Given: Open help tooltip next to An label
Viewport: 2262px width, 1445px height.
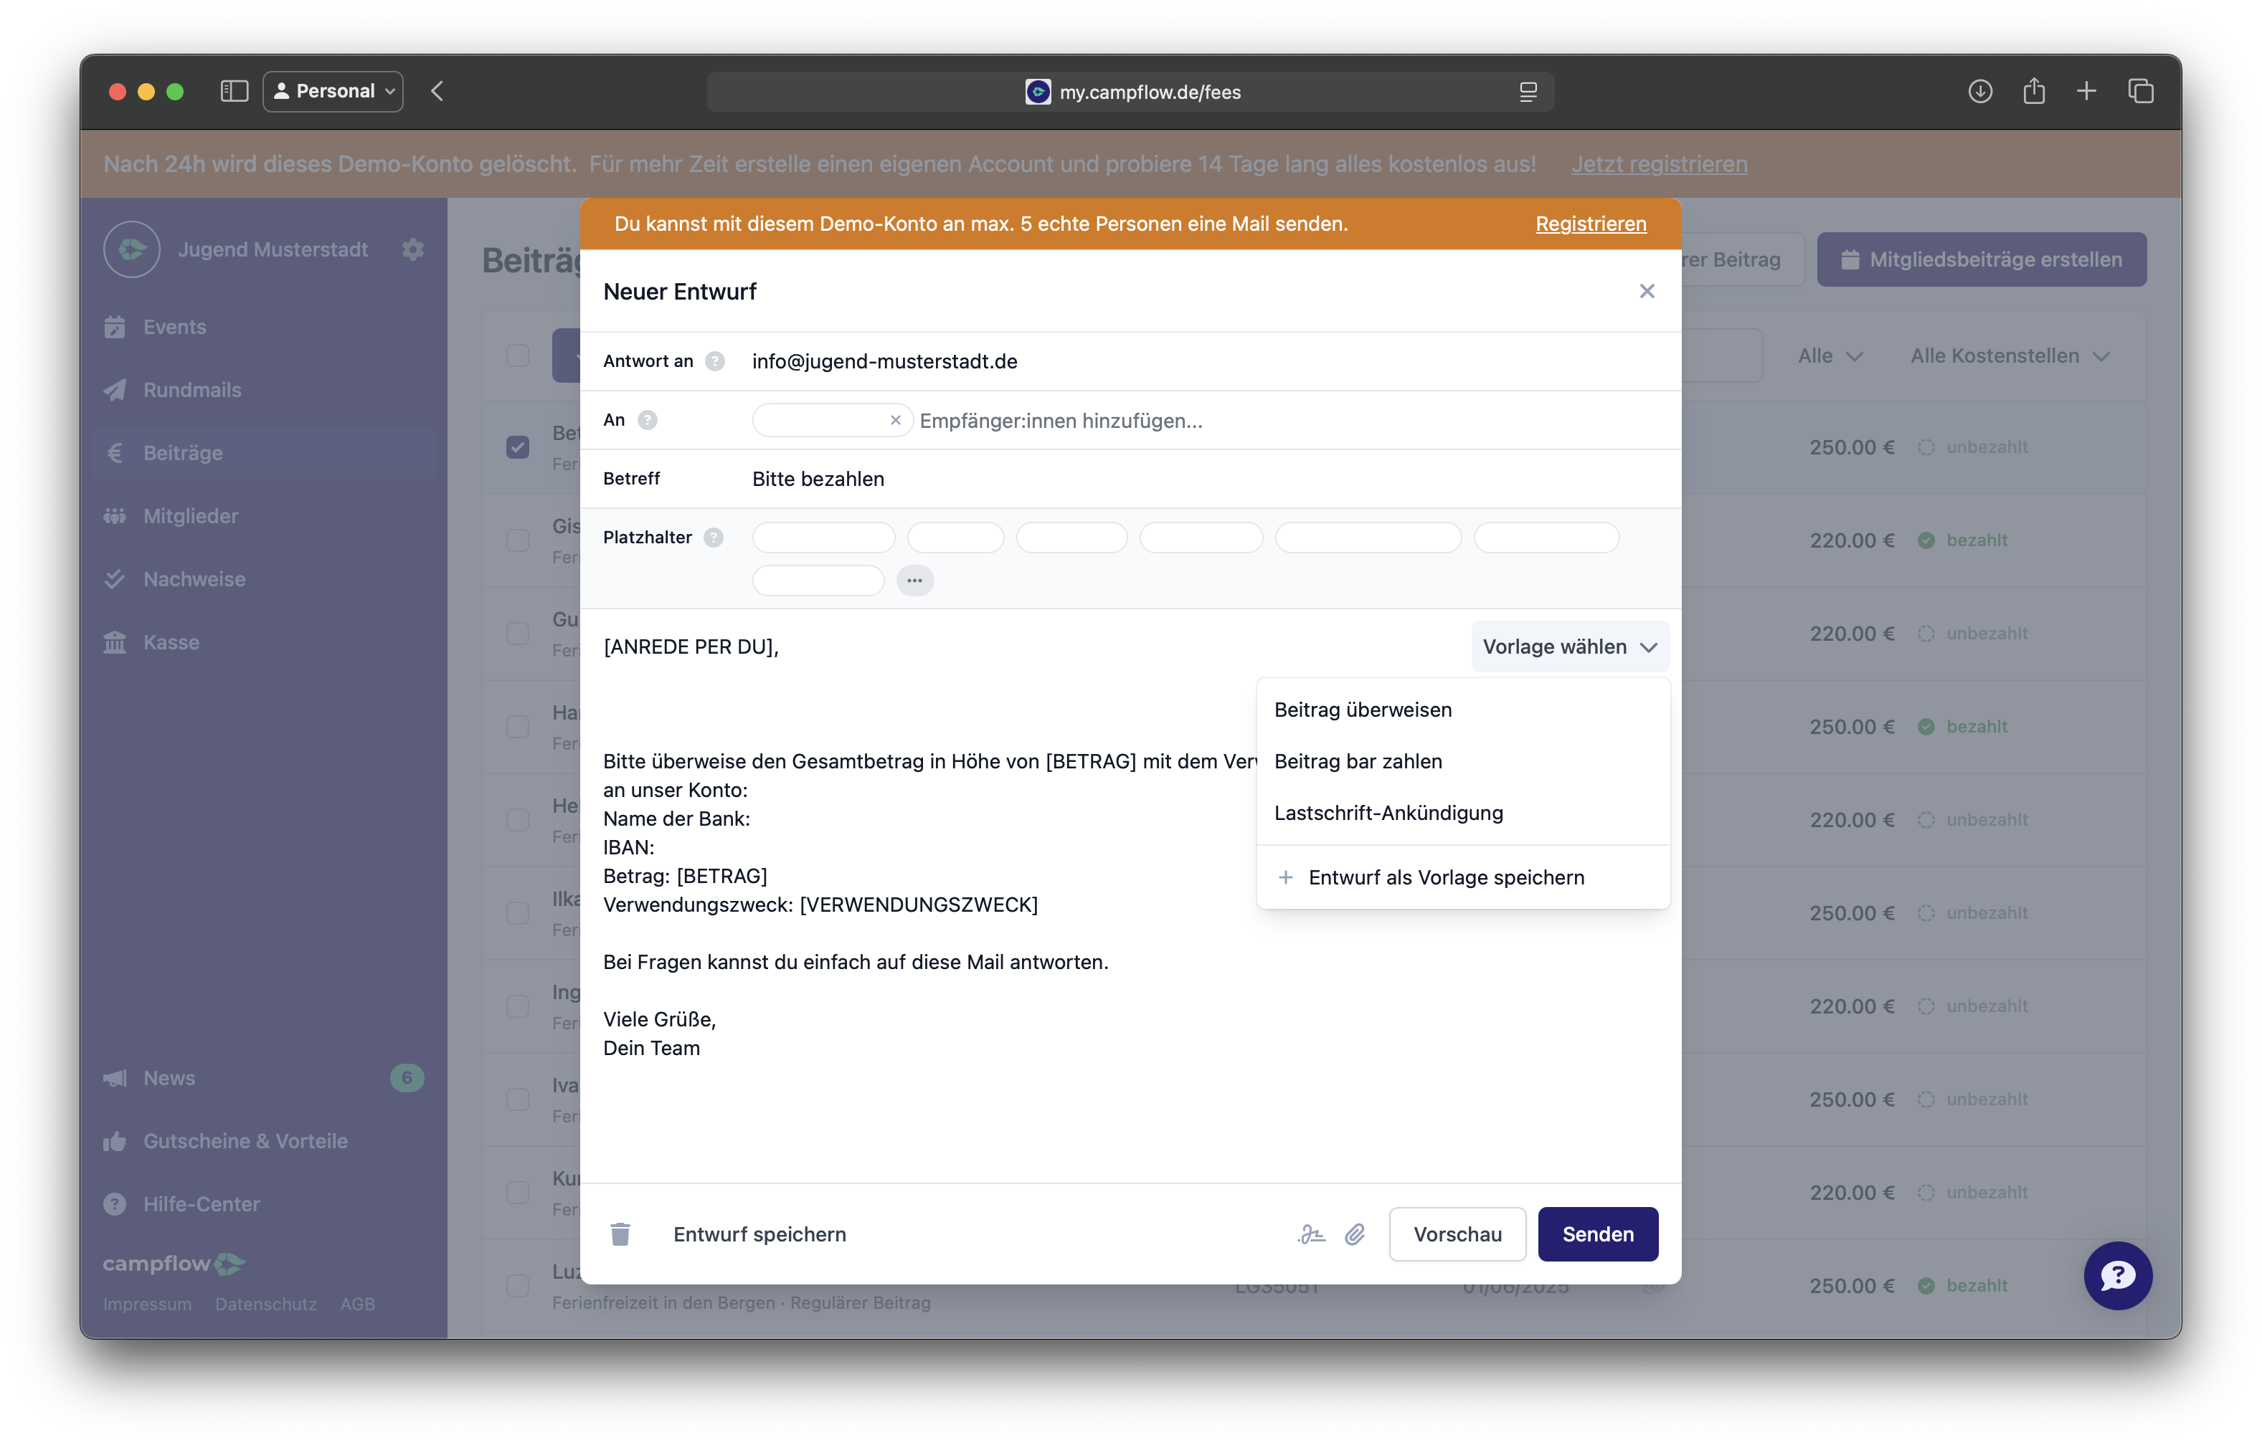Looking at the screenshot, I should [x=647, y=420].
